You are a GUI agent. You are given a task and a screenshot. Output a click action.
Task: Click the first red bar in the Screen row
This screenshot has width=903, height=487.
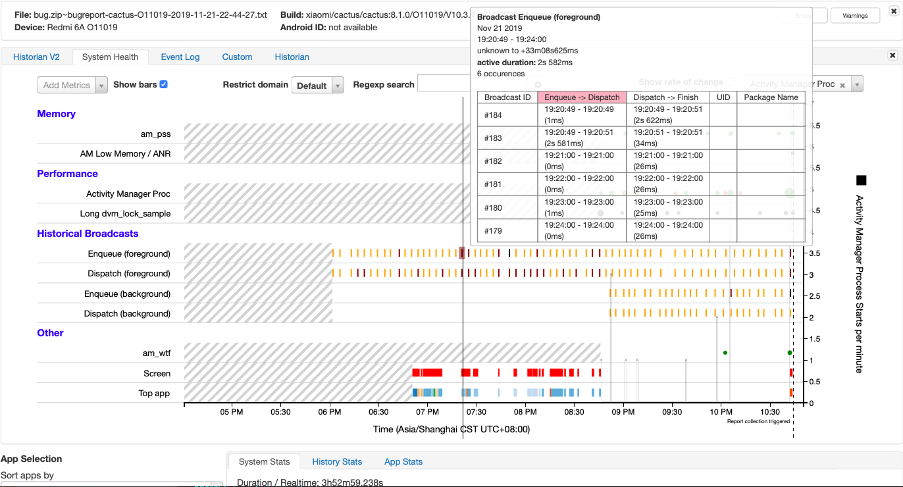click(416, 372)
